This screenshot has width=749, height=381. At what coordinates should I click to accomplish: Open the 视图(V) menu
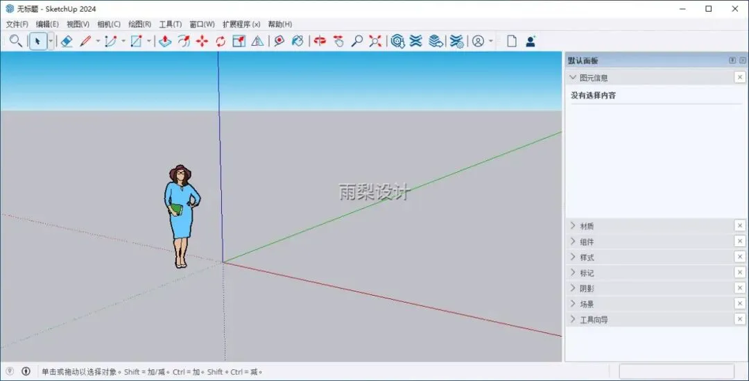pyautogui.click(x=78, y=24)
